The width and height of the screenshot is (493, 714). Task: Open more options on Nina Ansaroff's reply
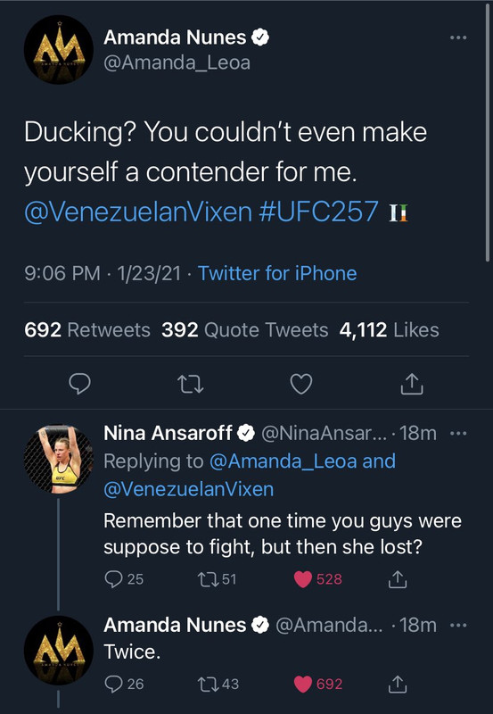coord(458,433)
